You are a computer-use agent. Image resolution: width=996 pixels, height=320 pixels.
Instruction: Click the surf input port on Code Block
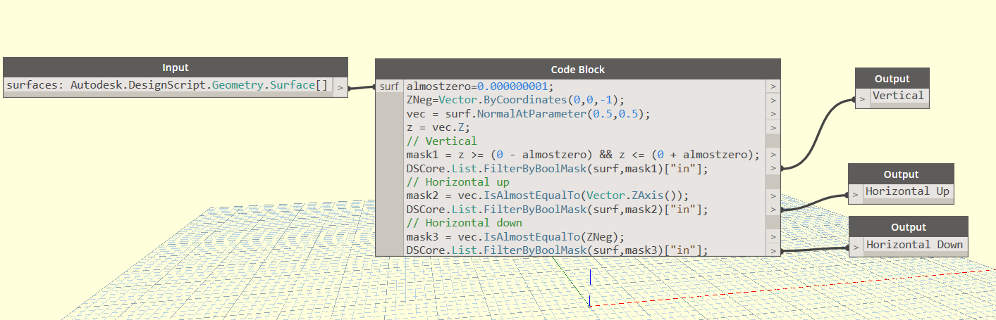click(389, 87)
